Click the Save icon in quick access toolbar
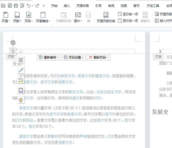Image resolution: width=172 pixels, height=148 pixels. (3, 6)
